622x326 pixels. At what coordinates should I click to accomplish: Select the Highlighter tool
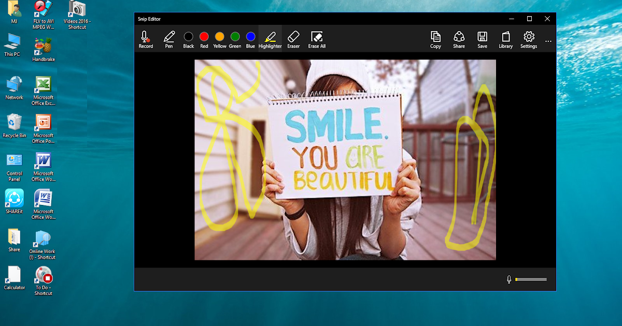tap(270, 39)
